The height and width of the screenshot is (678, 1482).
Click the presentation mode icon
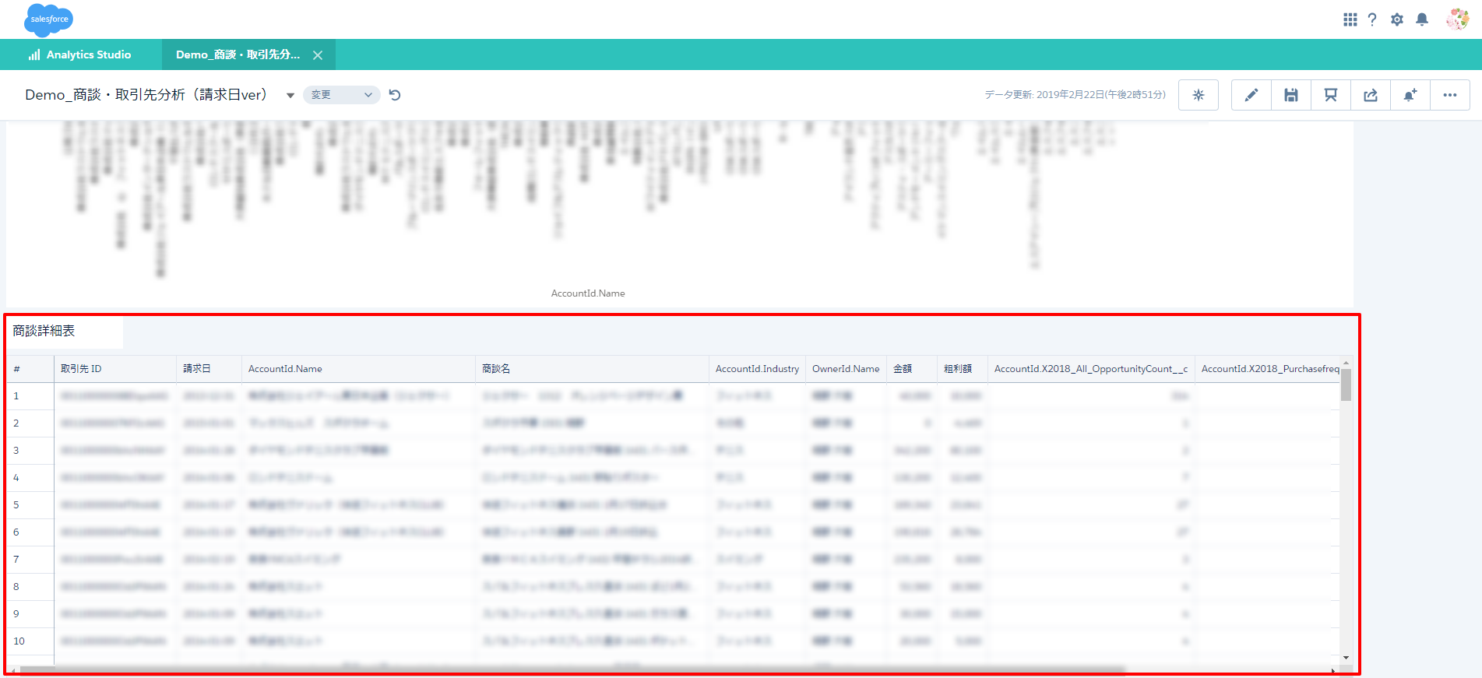(x=1330, y=95)
